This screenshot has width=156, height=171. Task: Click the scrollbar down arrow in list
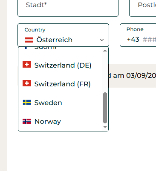pyautogui.click(x=105, y=127)
